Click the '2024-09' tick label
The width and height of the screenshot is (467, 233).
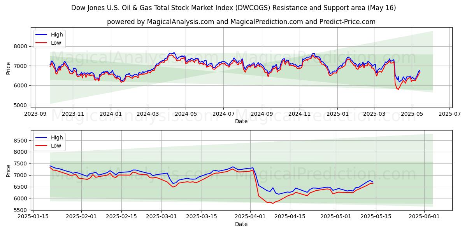click(262, 114)
